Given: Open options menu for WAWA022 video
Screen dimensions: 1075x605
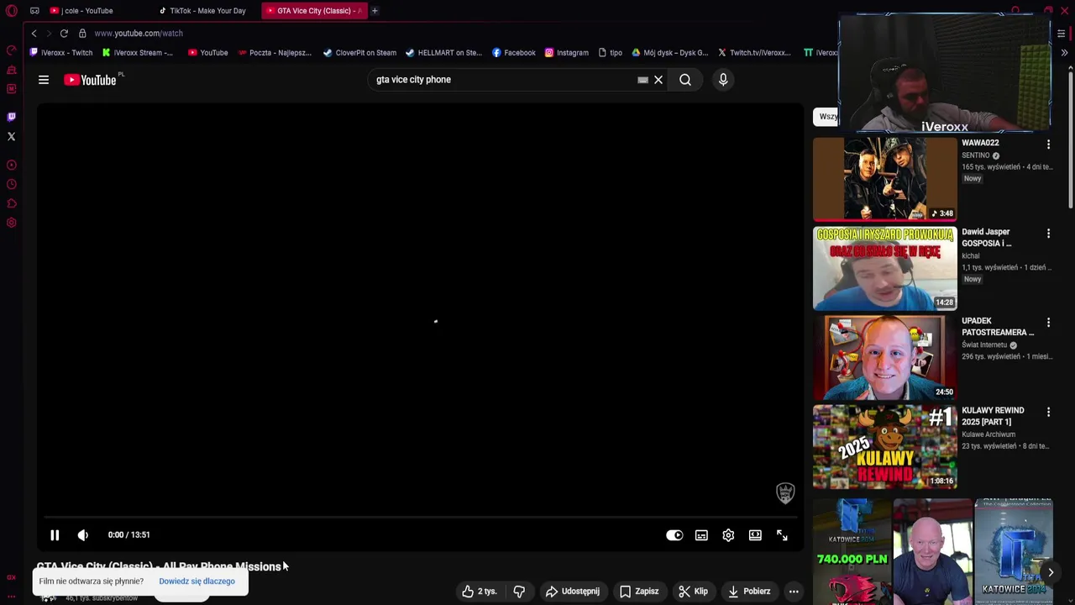Looking at the screenshot, I should (x=1048, y=145).
